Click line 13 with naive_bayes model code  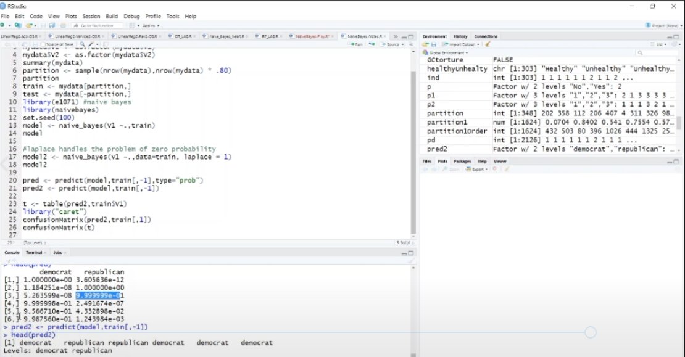click(89, 125)
